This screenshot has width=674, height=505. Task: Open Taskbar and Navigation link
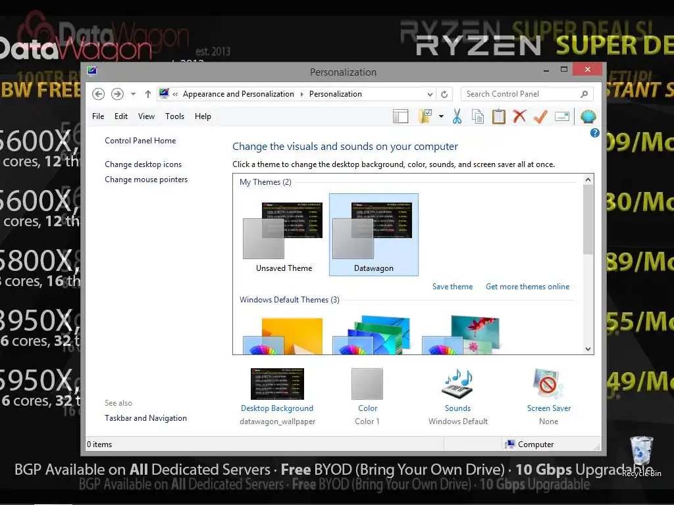coord(145,418)
